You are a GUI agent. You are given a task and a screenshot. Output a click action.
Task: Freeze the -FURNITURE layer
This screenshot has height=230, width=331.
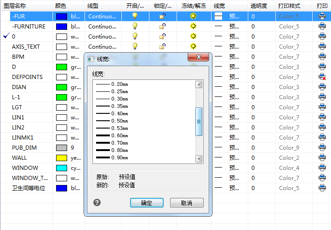click(x=193, y=26)
